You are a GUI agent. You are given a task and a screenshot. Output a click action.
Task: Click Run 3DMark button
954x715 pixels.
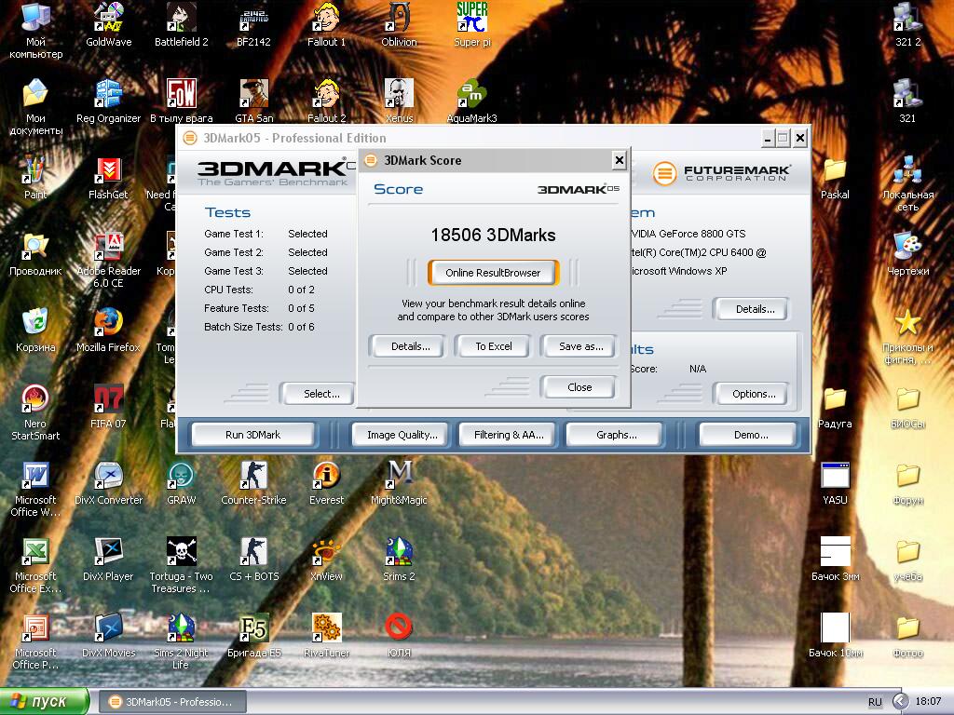(252, 435)
